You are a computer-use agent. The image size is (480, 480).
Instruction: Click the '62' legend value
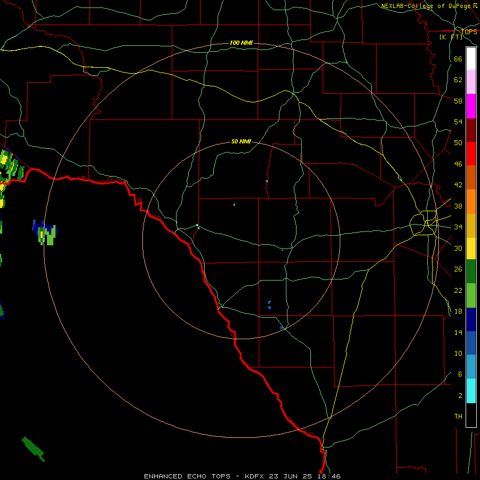pyautogui.click(x=458, y=80)
